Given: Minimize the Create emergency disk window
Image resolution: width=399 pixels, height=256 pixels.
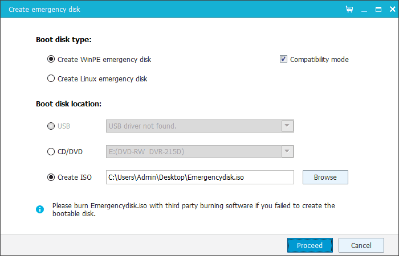Looking at the screenshot, I should [x=364, y=10].
